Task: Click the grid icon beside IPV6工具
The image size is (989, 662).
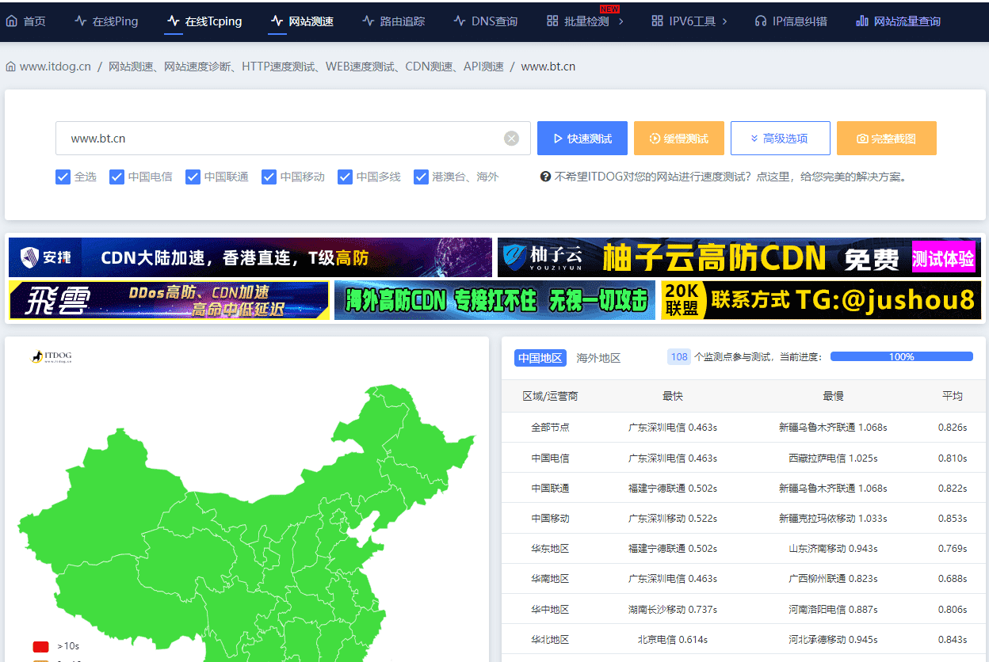Action: (x=657, y=21)
